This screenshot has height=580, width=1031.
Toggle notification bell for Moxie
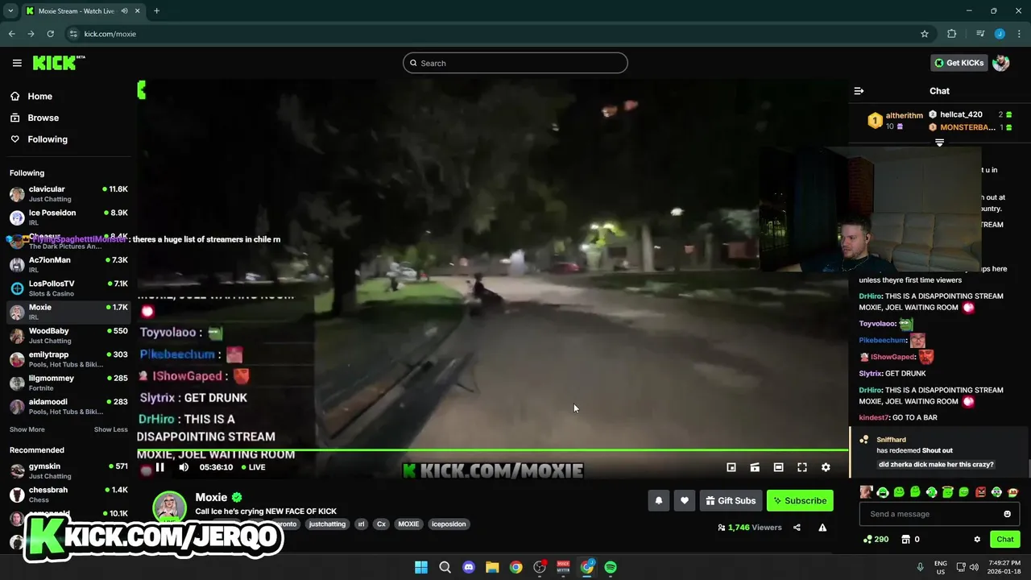pyautogui.click(x=659, y=500)
